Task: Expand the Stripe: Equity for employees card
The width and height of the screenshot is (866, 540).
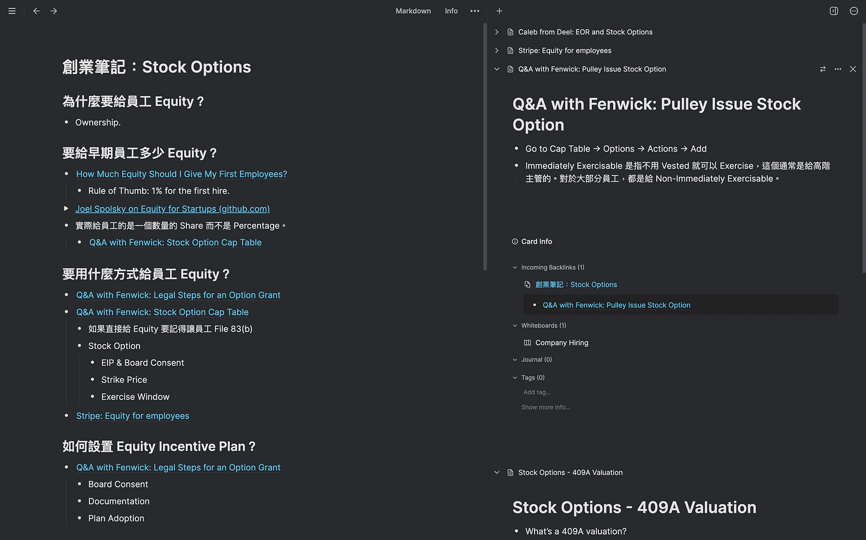Action: point(497,51)
